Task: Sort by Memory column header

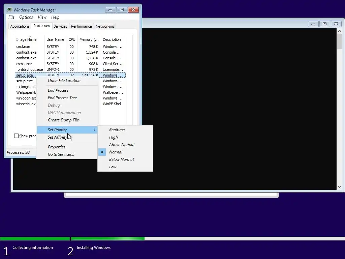Action: click(x=89, y=39)
